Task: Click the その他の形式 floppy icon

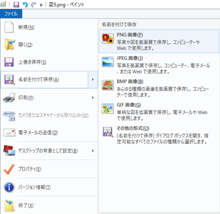Action: coord(108,132)
